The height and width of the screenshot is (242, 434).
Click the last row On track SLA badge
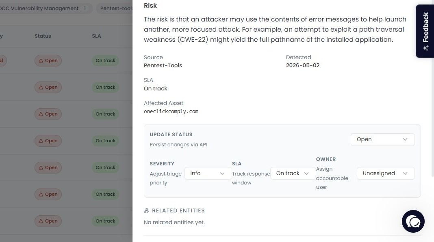105,221
